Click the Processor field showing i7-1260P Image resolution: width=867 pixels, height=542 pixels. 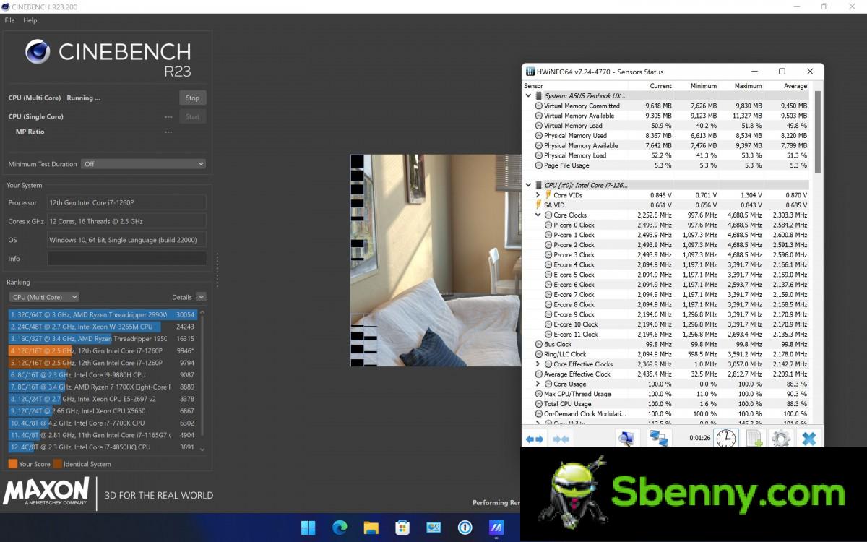pos(126,202)
